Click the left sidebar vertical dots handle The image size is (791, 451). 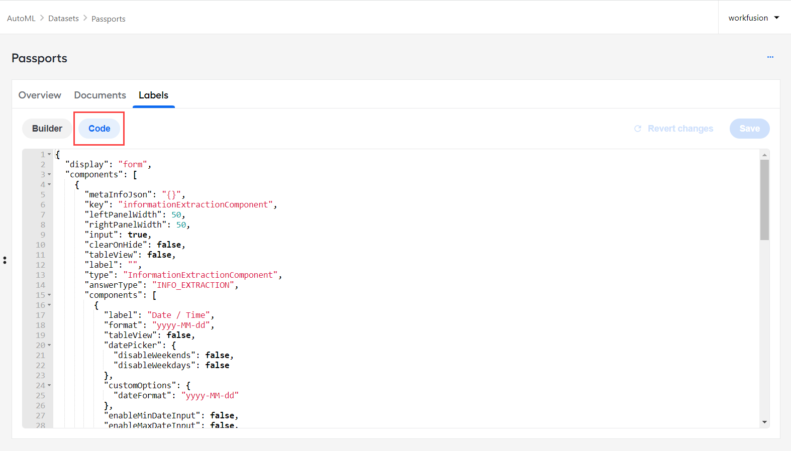5,260
